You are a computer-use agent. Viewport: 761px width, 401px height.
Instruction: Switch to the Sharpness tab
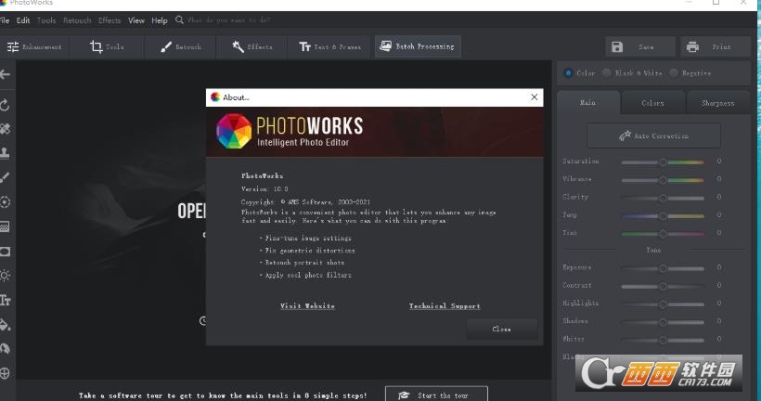tap(717, 103)
